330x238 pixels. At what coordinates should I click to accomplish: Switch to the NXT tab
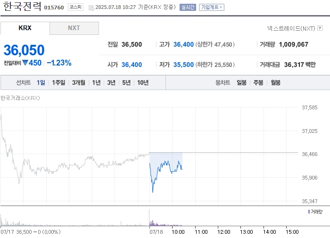pos(74,28)
